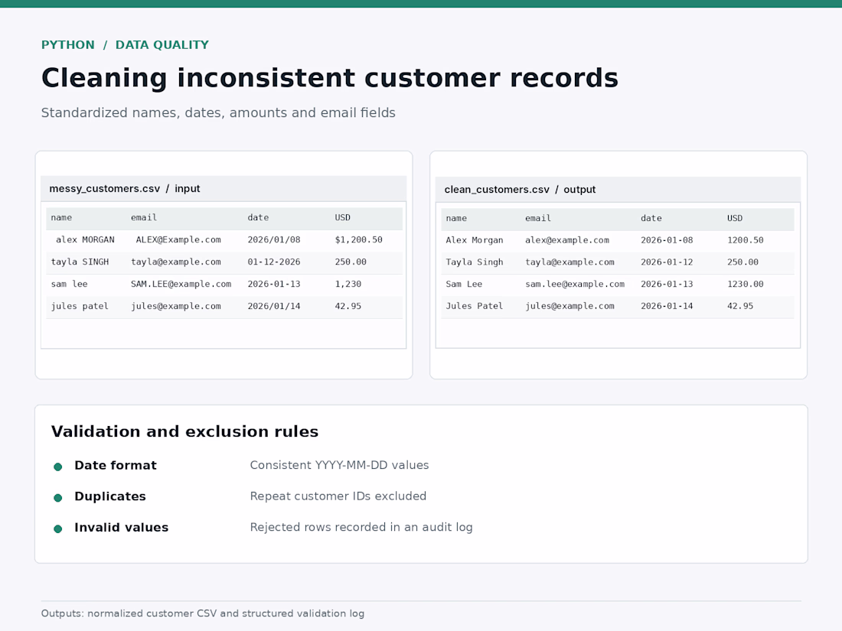Click the "Consistent YYYY-MM-DD values" description

tap(339, 465)
